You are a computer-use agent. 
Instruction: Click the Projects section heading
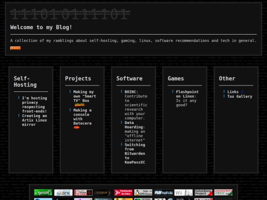point(78,79)
